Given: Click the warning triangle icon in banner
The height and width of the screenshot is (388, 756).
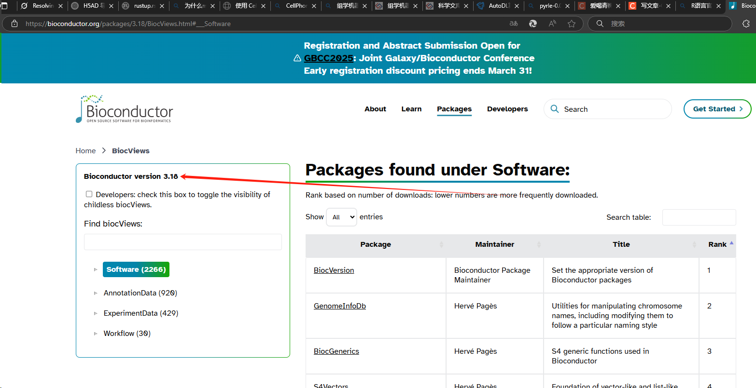Looking at the screenshot, I should (297, 58).
